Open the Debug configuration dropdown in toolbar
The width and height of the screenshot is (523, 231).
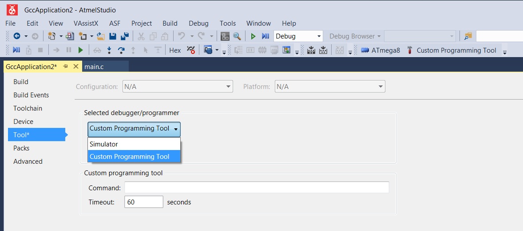[x=298, y=36]
